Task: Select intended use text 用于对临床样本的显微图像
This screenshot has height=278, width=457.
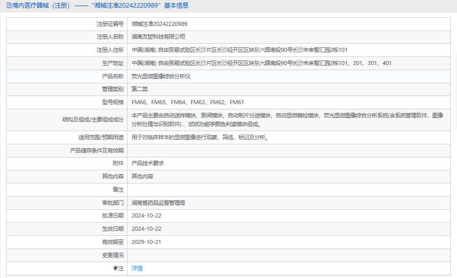Action: (200, 137)
